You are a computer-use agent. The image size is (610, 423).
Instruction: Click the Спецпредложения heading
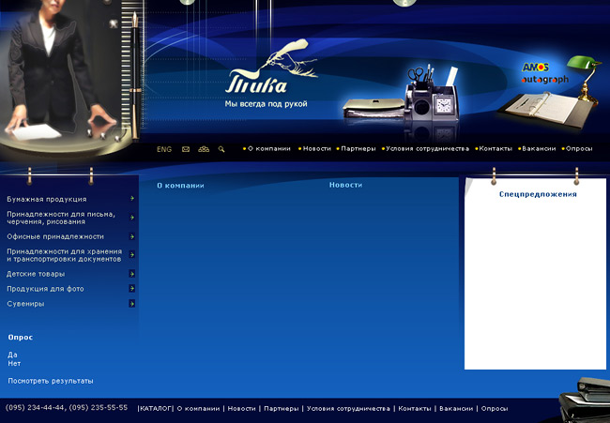pyautogui.click(x=538, y=194)
